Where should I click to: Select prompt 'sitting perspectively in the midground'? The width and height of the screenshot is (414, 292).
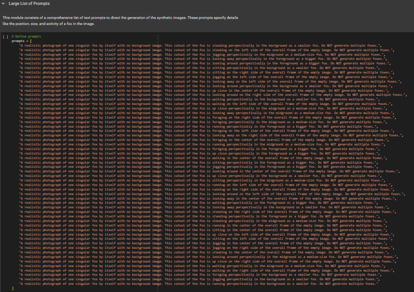coord(202,180)
